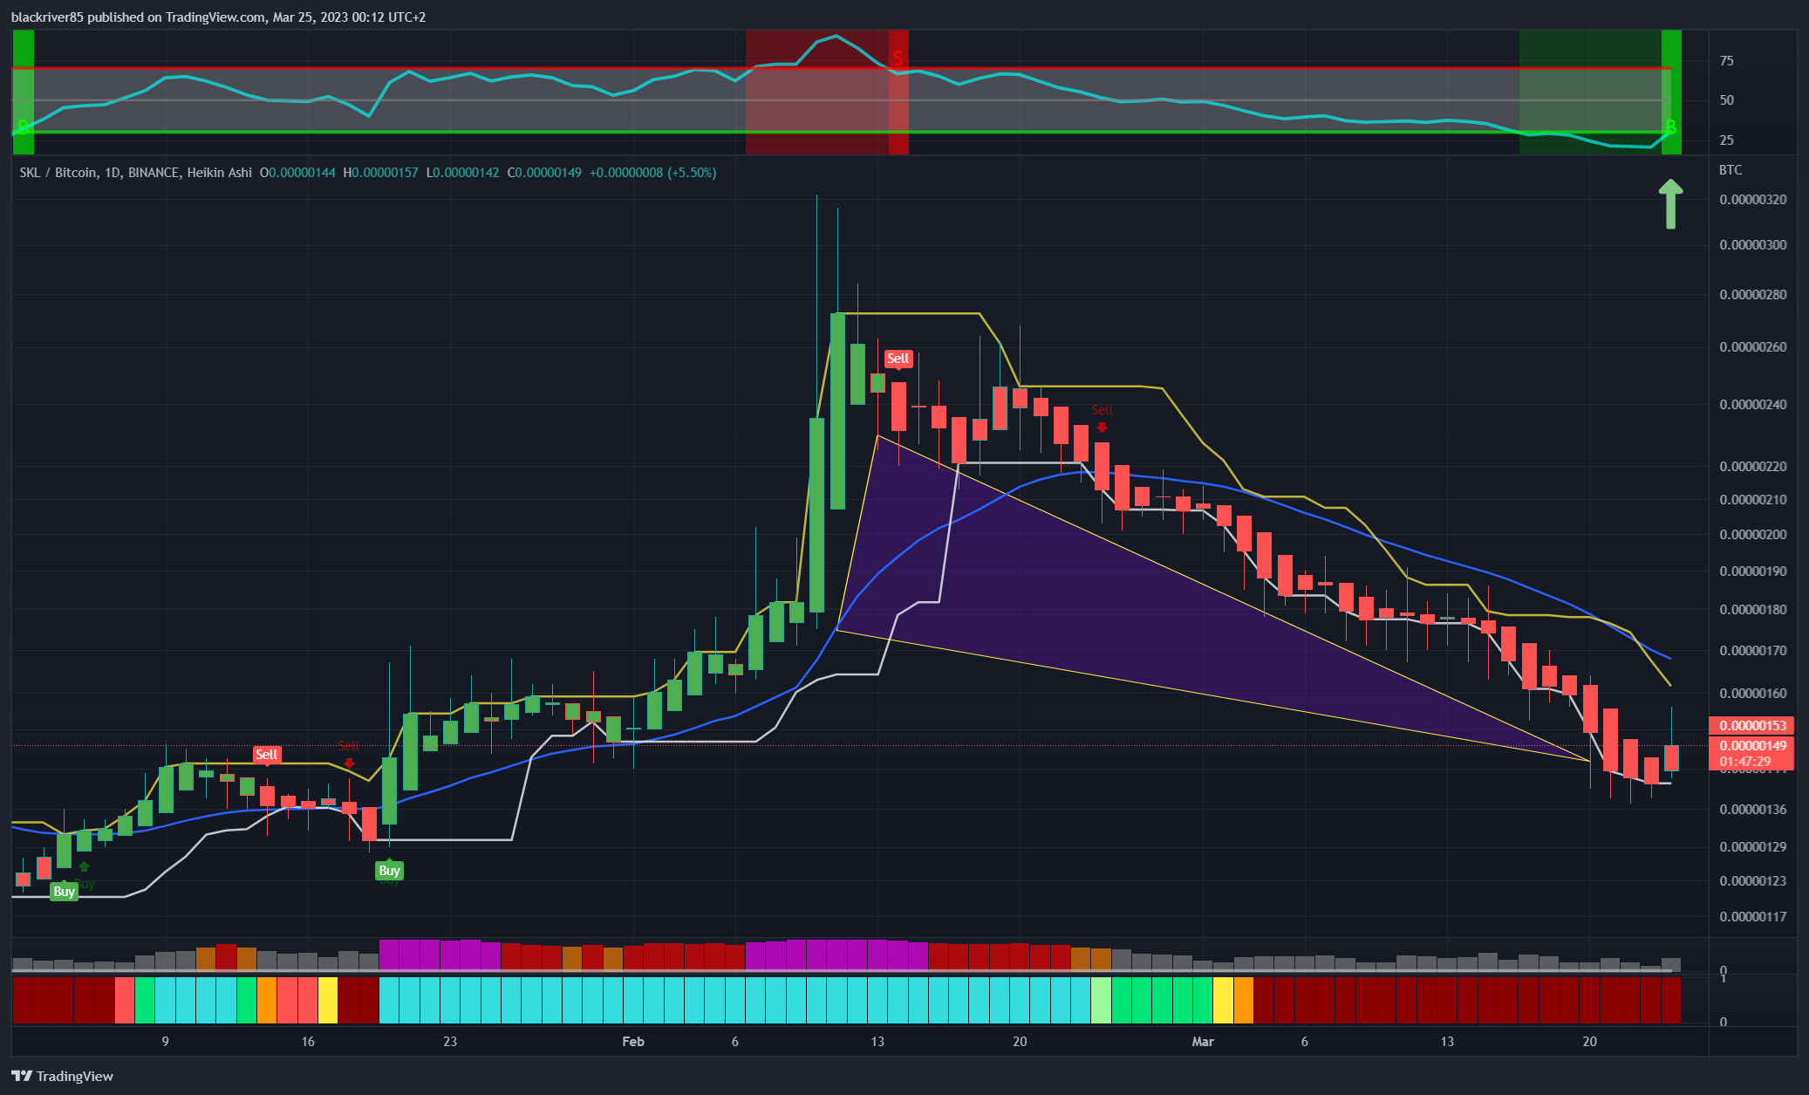The width and height of the screenshot is (1809, 1095).
Task: Click the close value C0.00000149 in legend
Action: [x=544, y=173]
